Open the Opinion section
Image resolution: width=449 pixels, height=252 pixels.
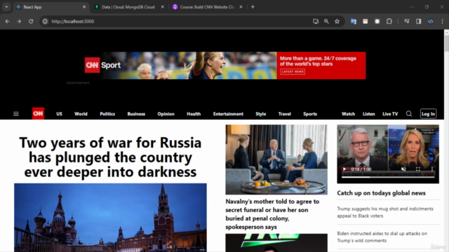[x=166, y=113]
